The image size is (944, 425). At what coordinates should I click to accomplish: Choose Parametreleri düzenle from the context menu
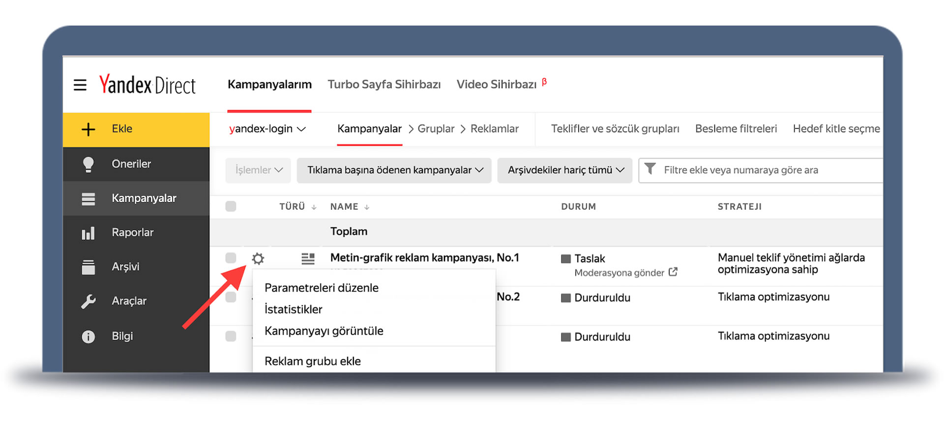(322, 288)
